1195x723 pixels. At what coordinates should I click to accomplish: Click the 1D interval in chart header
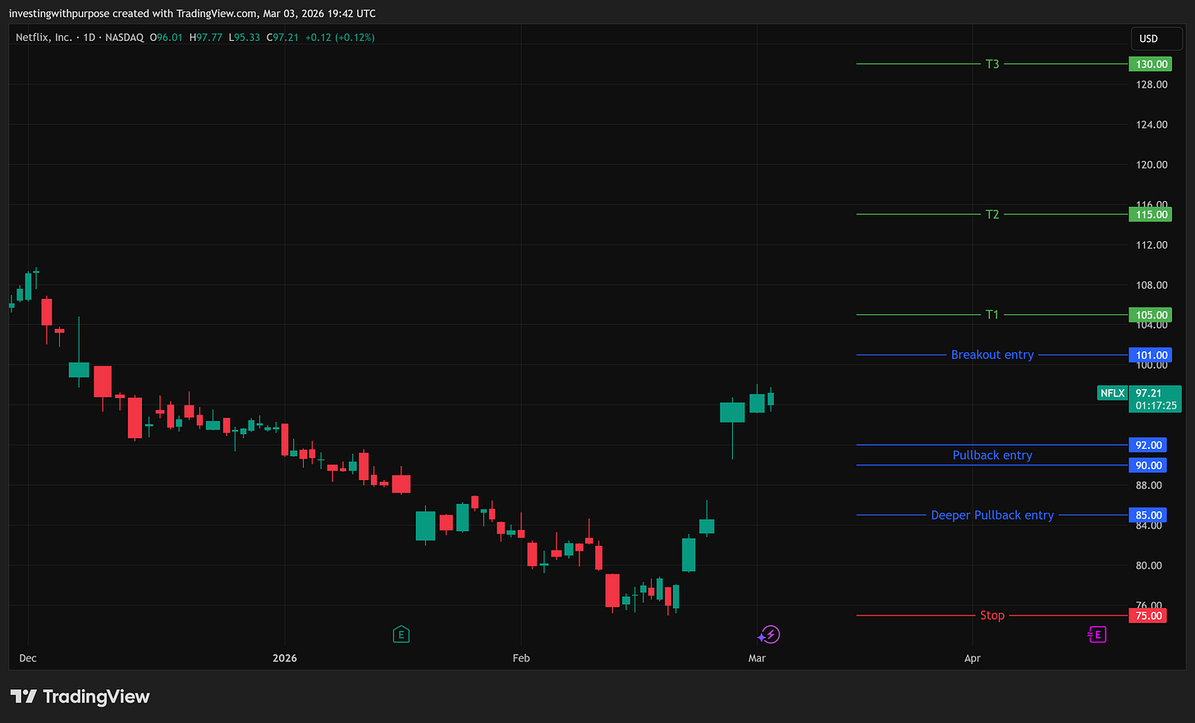coord(89,38)
